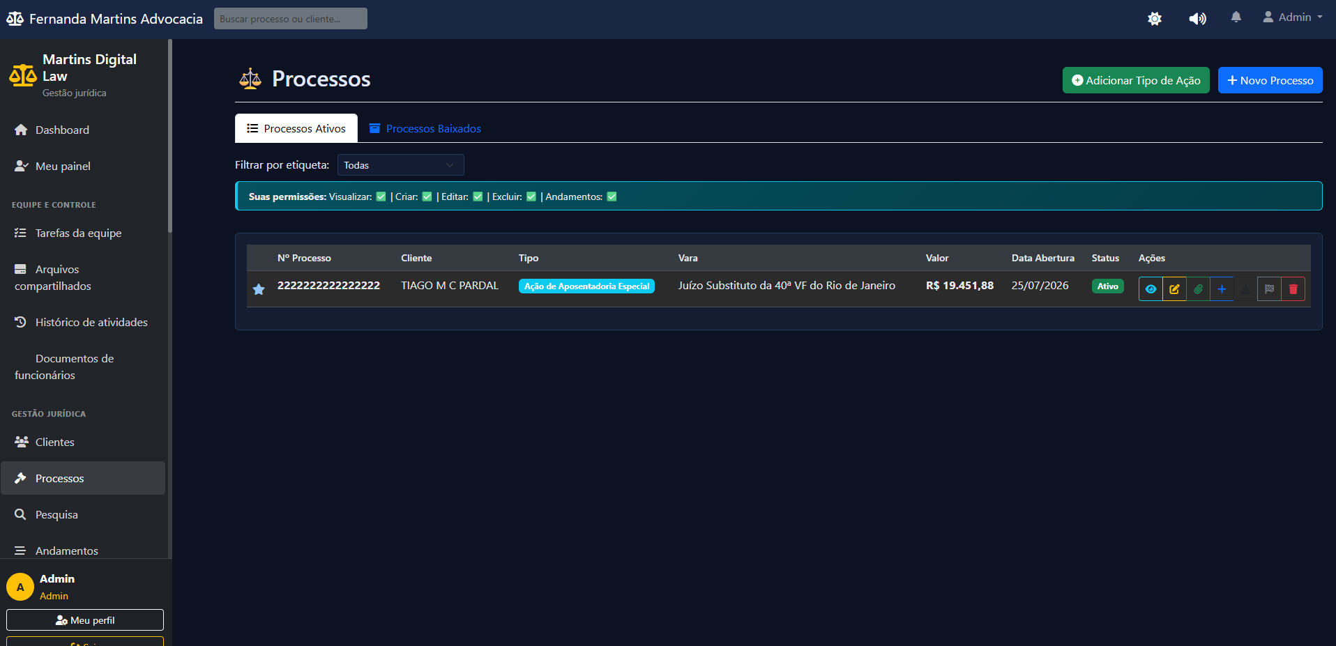Image resolution: width=1336 pixels, height=646 pixels.
Task: Click the Valor column header
Action: [x=937, y=258]
